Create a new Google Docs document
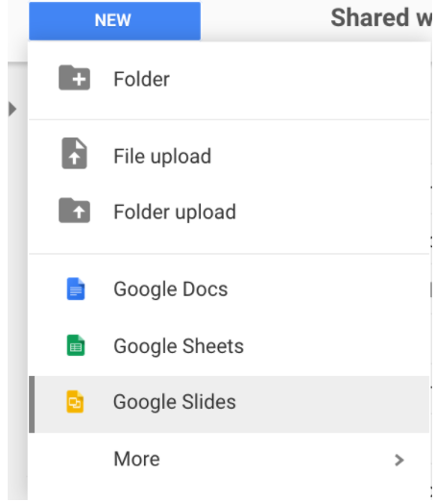 229,289
